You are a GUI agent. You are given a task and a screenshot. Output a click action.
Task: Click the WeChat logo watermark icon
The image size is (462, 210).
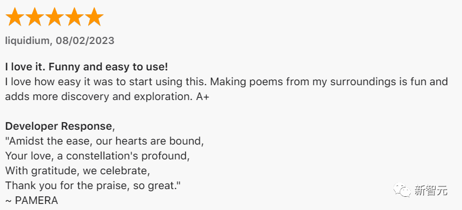[402, 190]
